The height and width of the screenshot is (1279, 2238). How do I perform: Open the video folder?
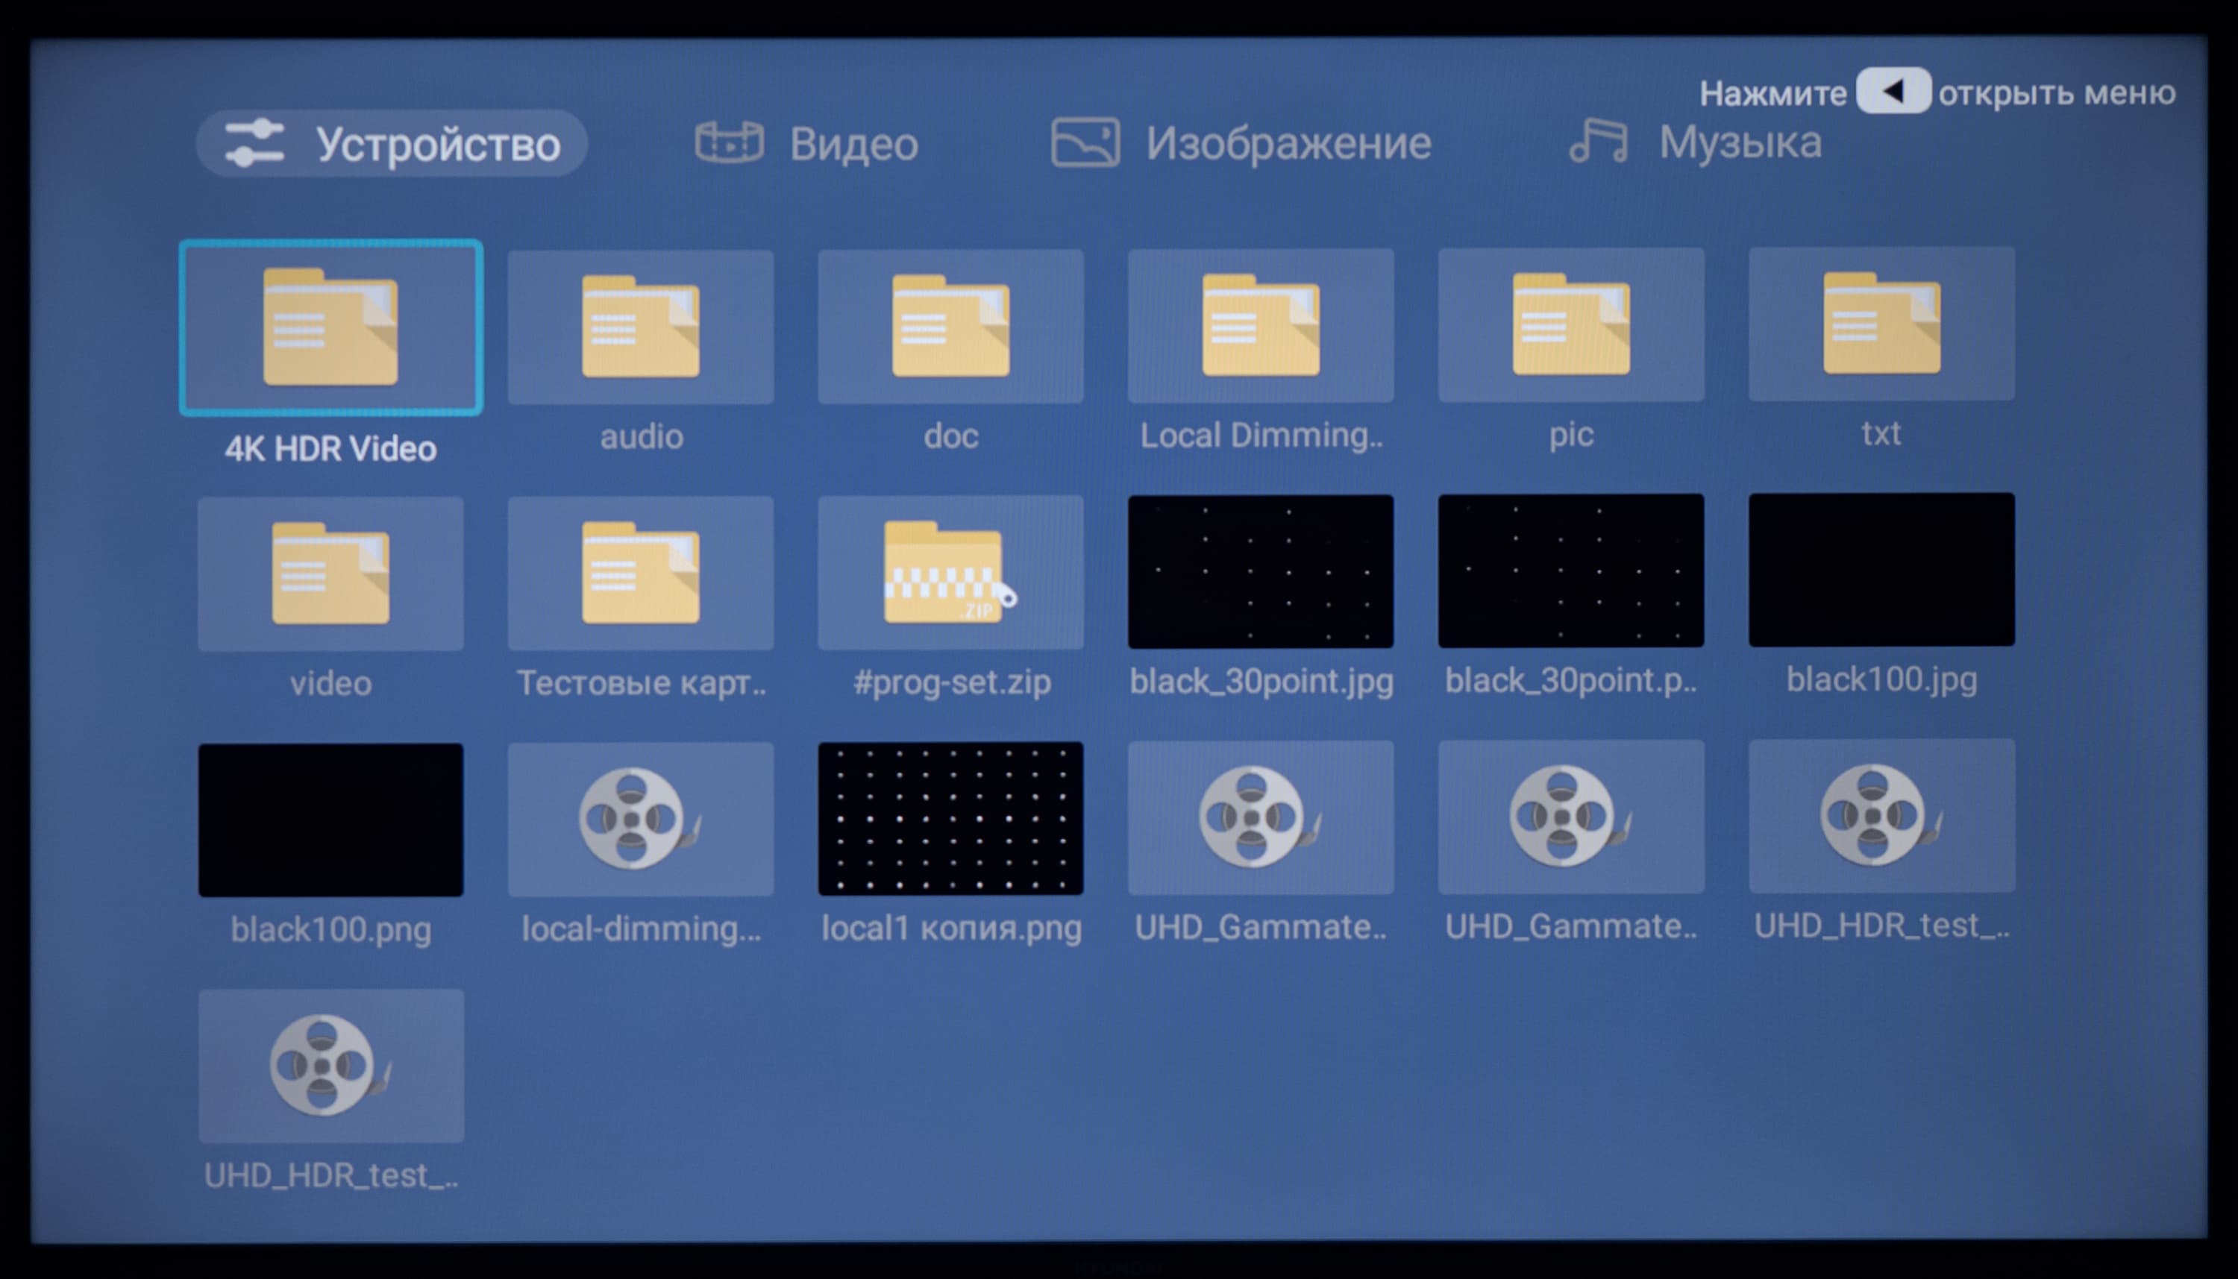tap(330, 573)
